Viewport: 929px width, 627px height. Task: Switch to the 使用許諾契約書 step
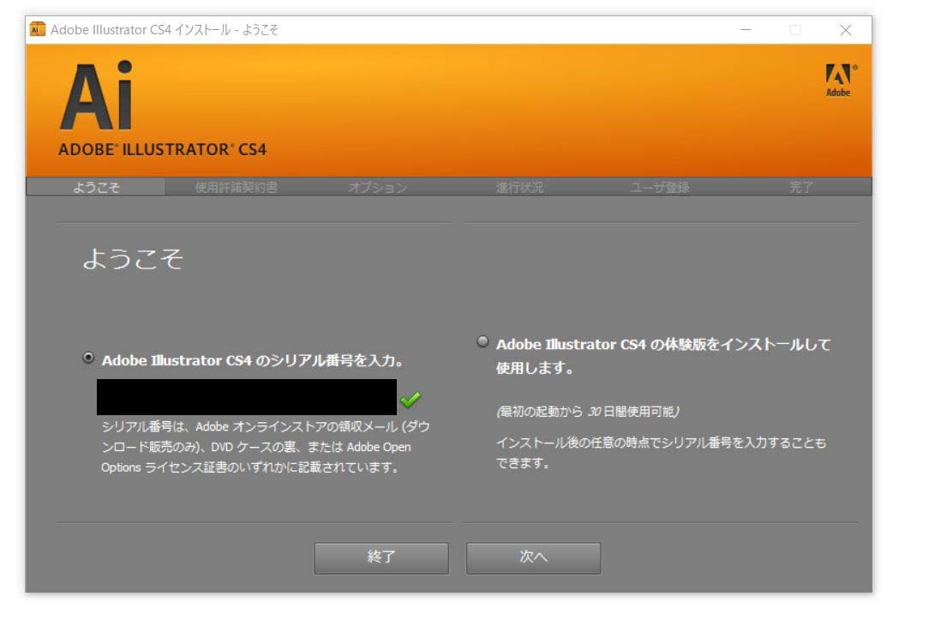pos(239,187)
